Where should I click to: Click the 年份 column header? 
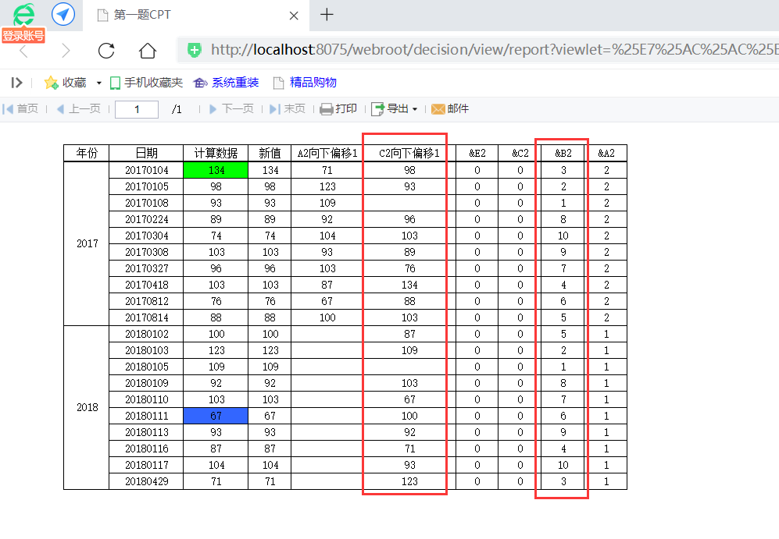click(87, 153)
